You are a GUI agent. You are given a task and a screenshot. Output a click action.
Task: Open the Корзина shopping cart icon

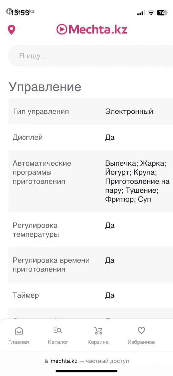pyautogui.click(x=98, y=331)
